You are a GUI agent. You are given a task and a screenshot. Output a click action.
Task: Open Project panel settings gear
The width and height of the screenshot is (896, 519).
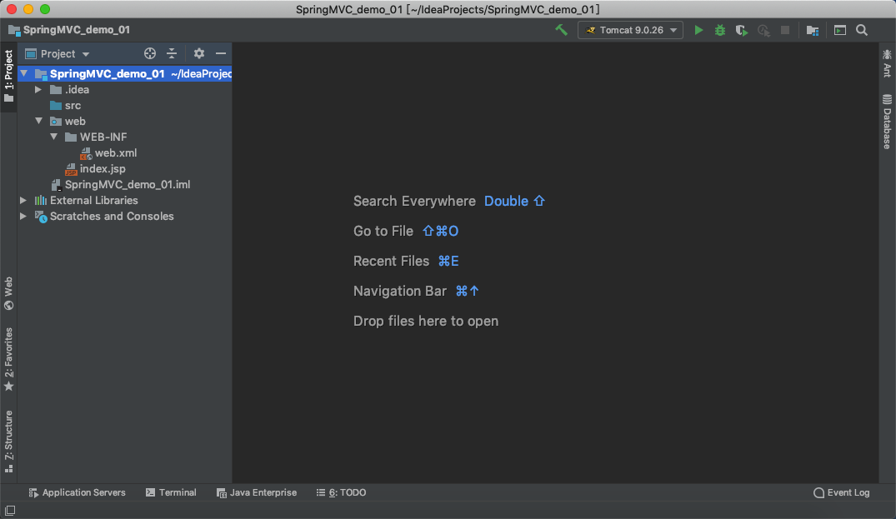click(199, 53)
